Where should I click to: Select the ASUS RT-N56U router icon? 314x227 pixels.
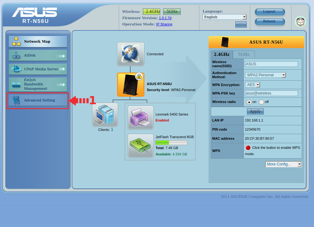click(x=131, y=85)
